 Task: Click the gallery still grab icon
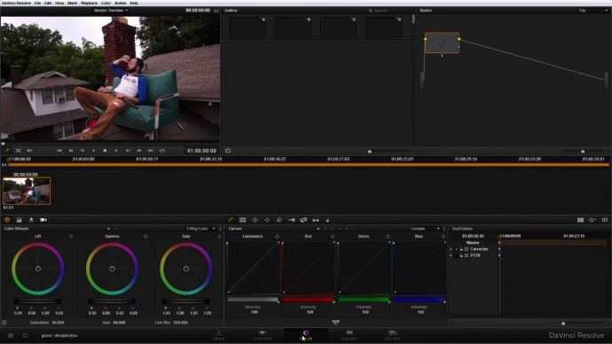point(228,151)
